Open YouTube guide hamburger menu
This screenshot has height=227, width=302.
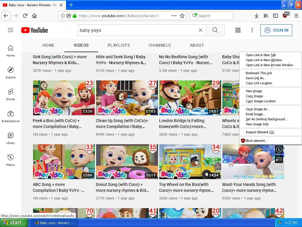[11, 30]
